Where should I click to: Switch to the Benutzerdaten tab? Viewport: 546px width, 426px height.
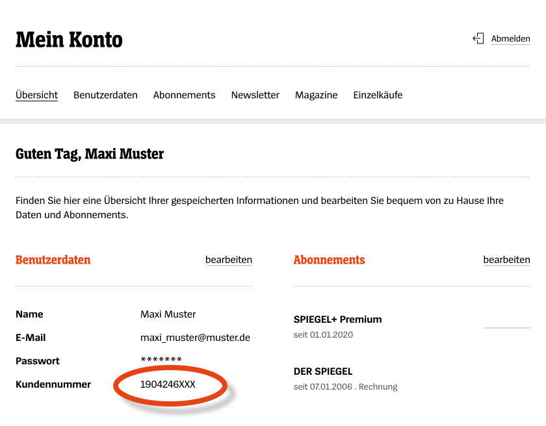(x=105, y=95)
